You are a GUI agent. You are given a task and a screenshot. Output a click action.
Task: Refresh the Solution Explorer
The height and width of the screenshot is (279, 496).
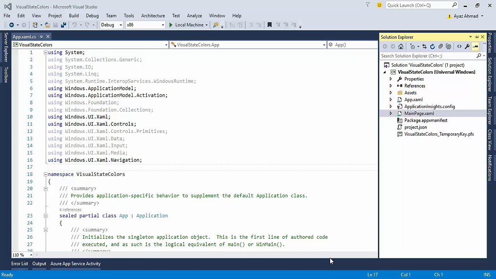tap(432, 46)
